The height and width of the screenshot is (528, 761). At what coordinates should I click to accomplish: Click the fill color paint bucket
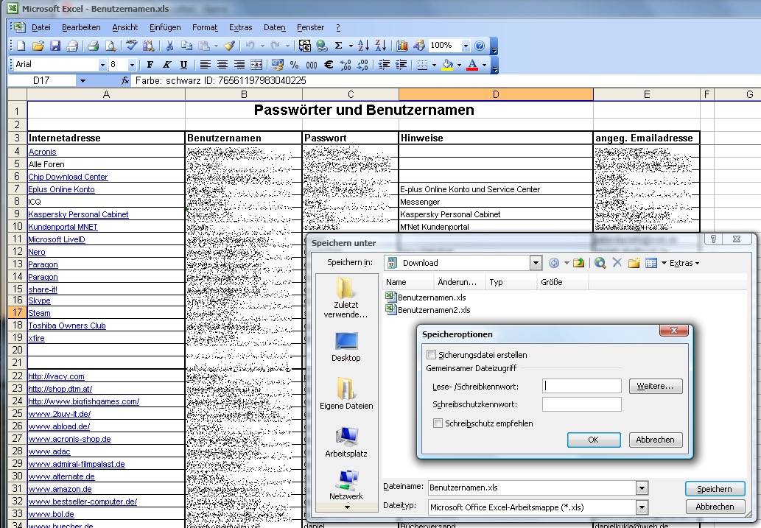(x=447, y=65)
